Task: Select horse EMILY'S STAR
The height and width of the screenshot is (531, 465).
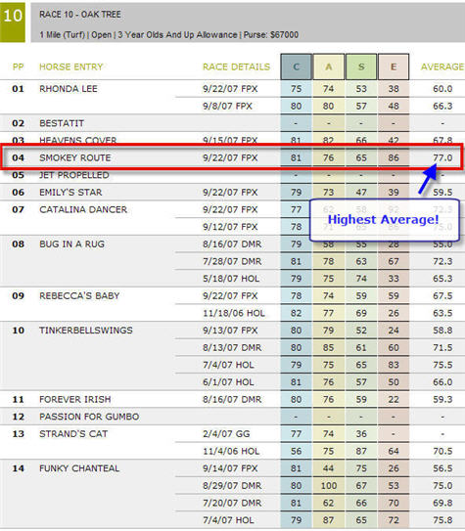Action: (70, 193)
